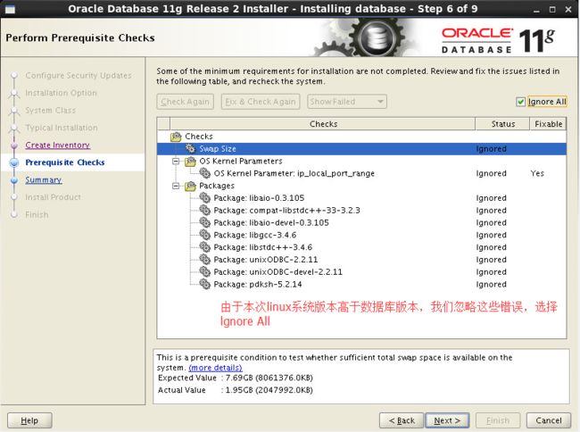Screen dimensions: 580x432
Task: Click the System Class step label
Action: click(x=50, y=110)
